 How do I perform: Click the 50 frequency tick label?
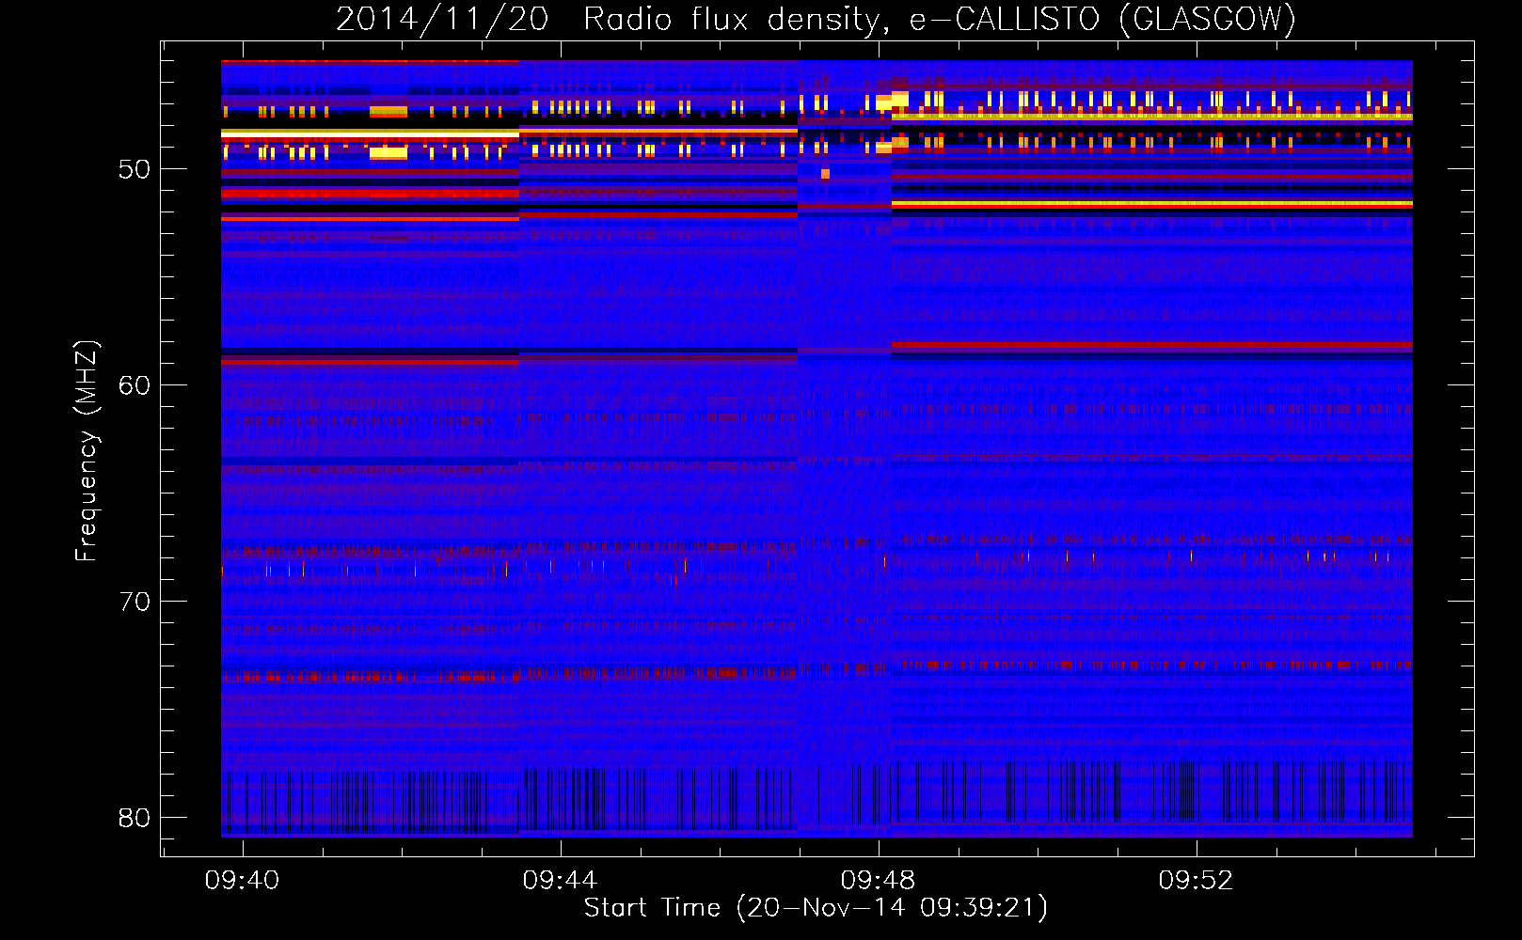[135, 169]
